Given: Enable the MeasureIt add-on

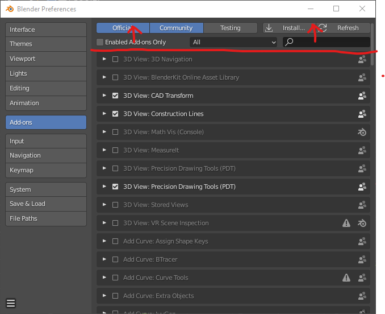Looking at the screenshot, I should 115,150.
